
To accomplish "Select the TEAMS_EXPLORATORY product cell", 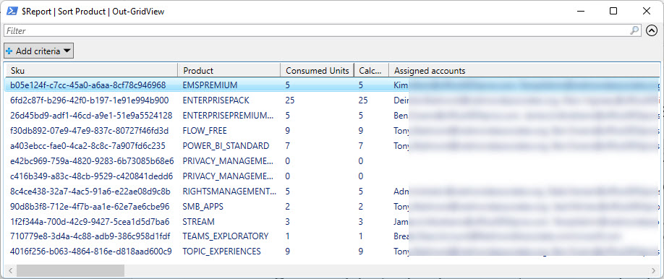I will [x=225, y=236].
